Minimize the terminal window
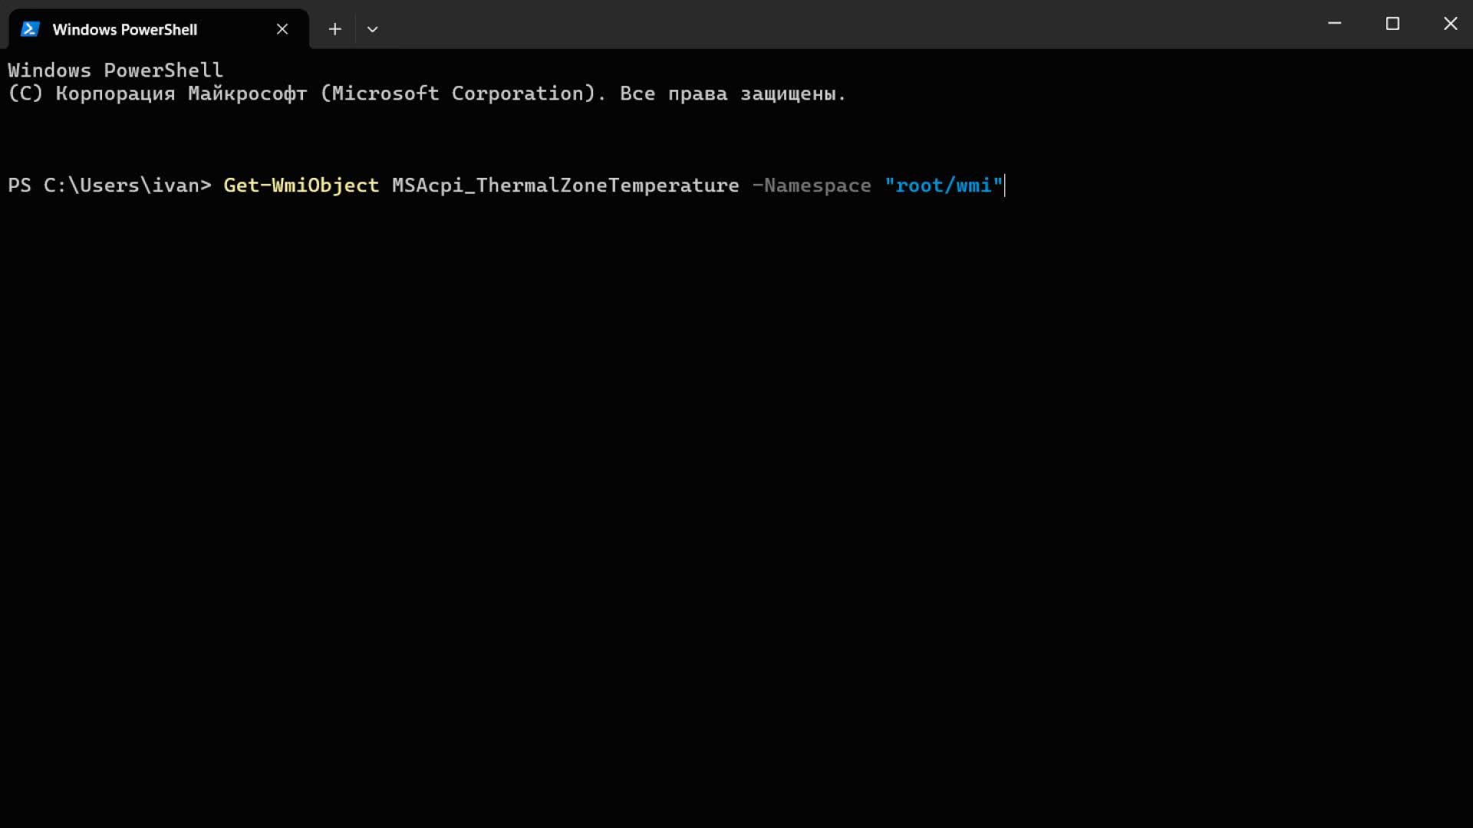The height and width of the screenshot is (828, 1473). click(1334, 24)
